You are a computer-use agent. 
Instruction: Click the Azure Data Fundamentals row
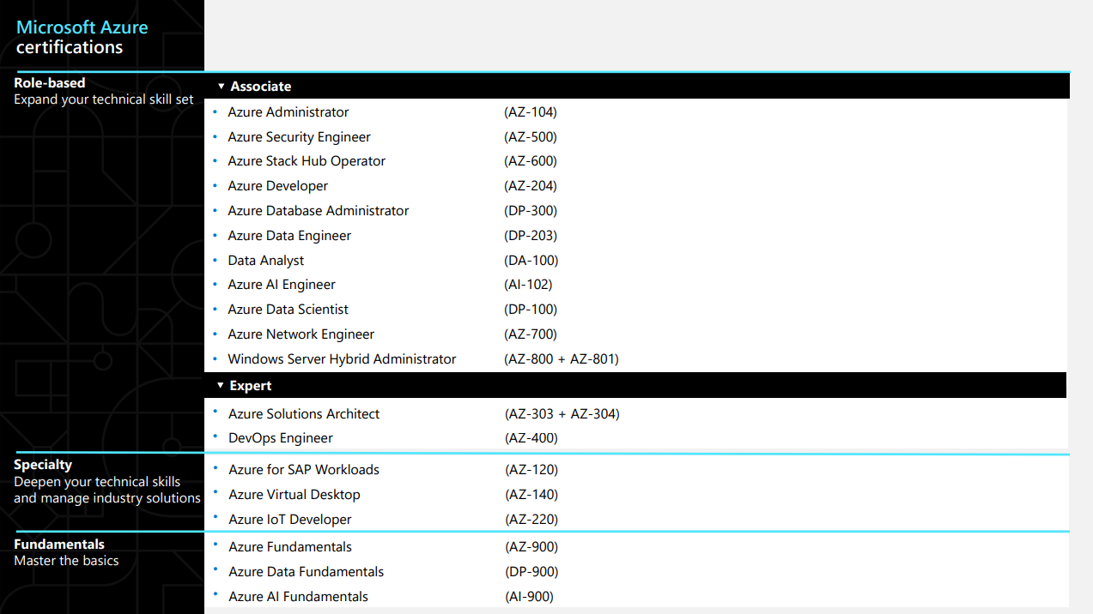(307, 572)
